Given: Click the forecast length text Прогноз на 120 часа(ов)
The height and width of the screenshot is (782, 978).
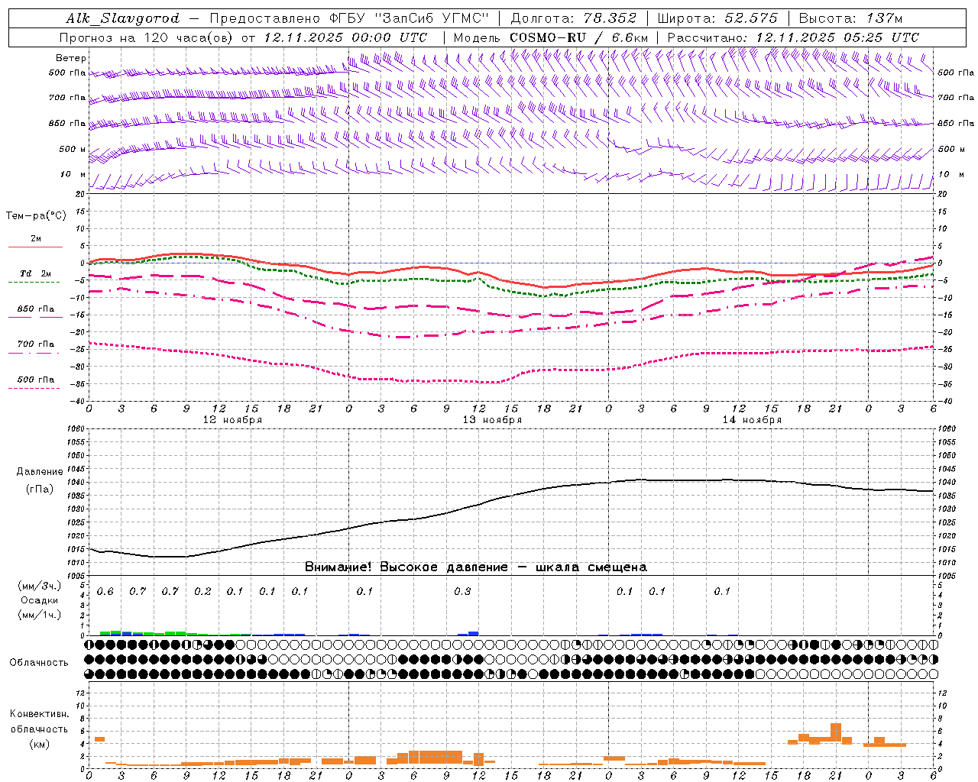Looking at the screenshot, I should pos(147,37).
